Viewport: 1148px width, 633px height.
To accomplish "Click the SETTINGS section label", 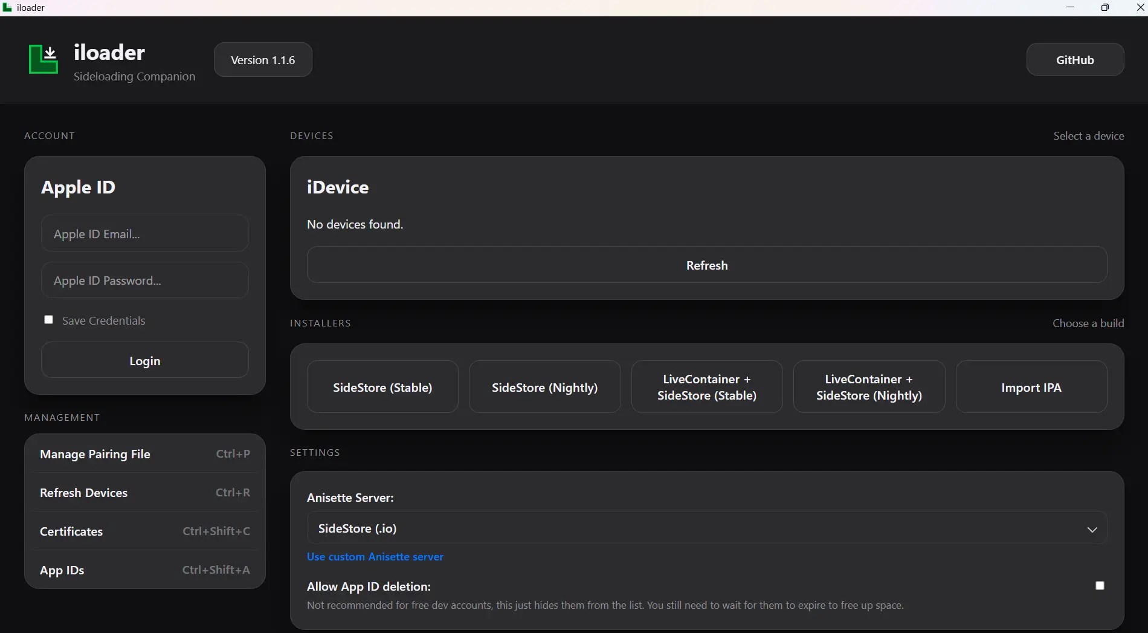I will [x=315, y=452].
